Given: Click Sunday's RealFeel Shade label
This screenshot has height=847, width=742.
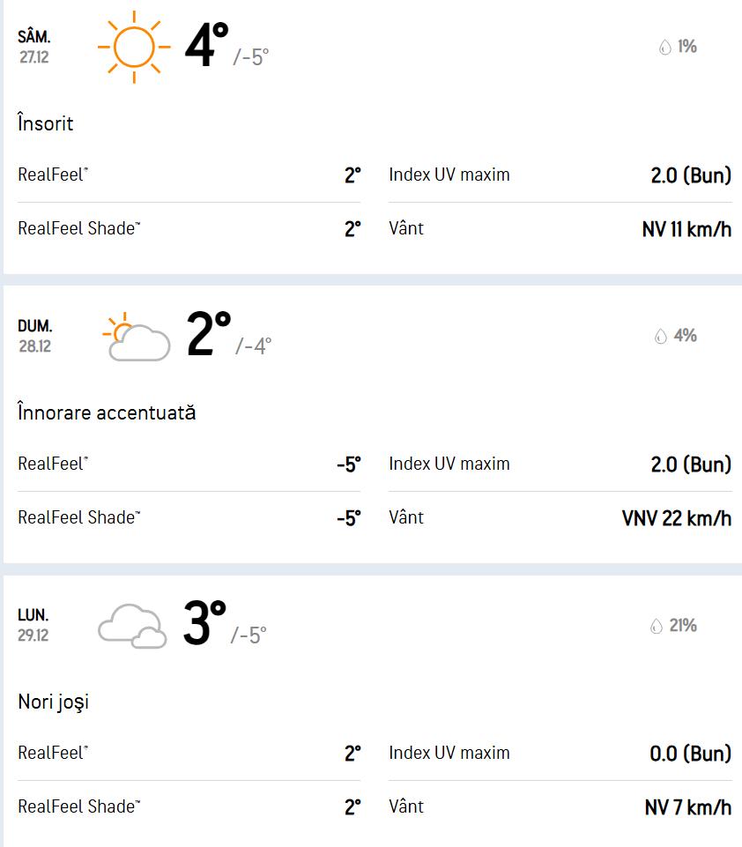Looking at the screenshot, I should 79,518.
